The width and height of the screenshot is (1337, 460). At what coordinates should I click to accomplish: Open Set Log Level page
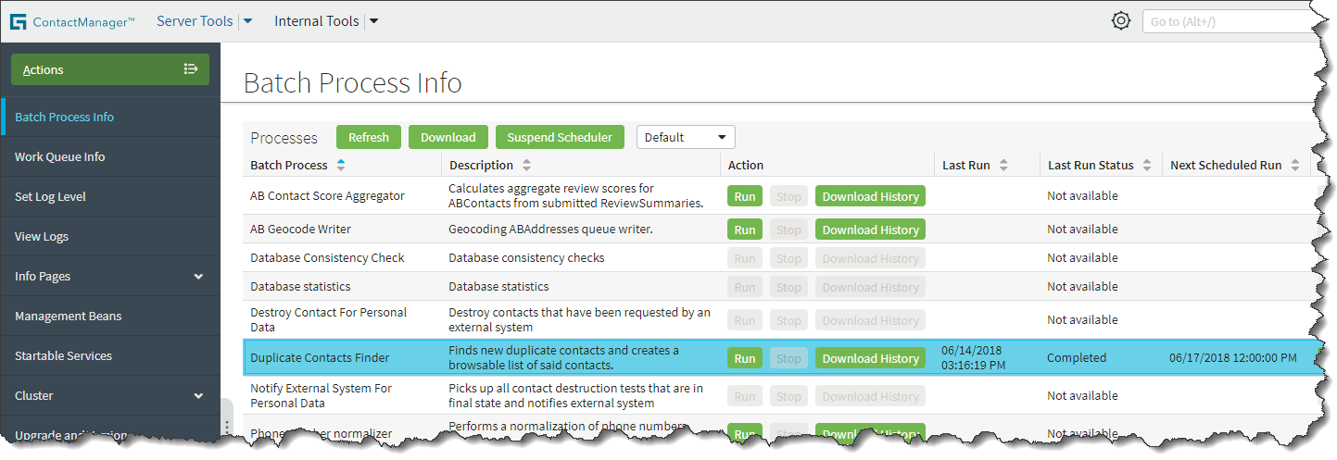pyautogui.click(x=50, y=197)
